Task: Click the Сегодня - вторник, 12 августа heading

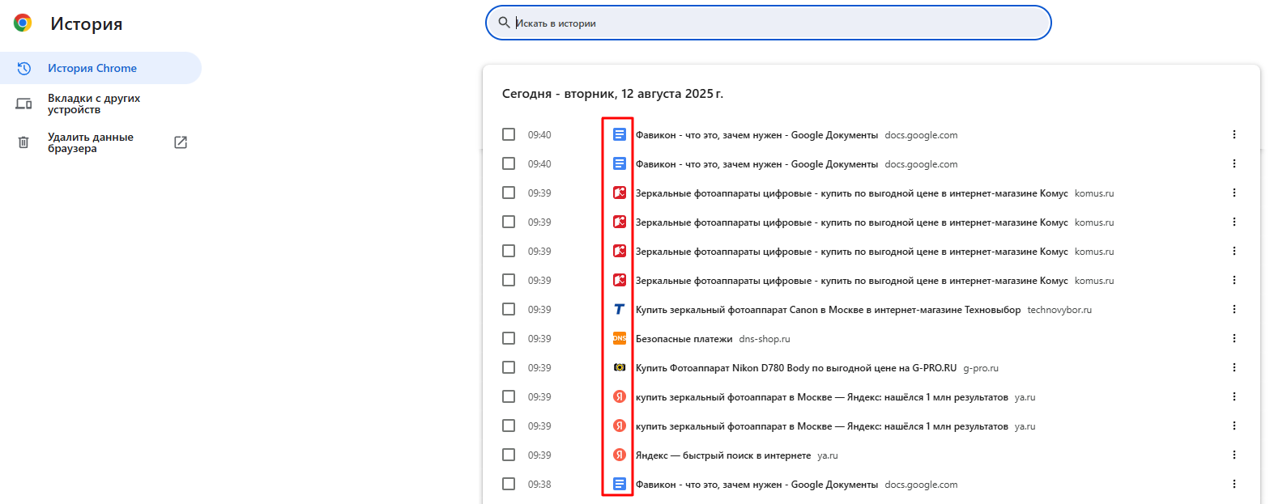Action: (x=612, y=94)
